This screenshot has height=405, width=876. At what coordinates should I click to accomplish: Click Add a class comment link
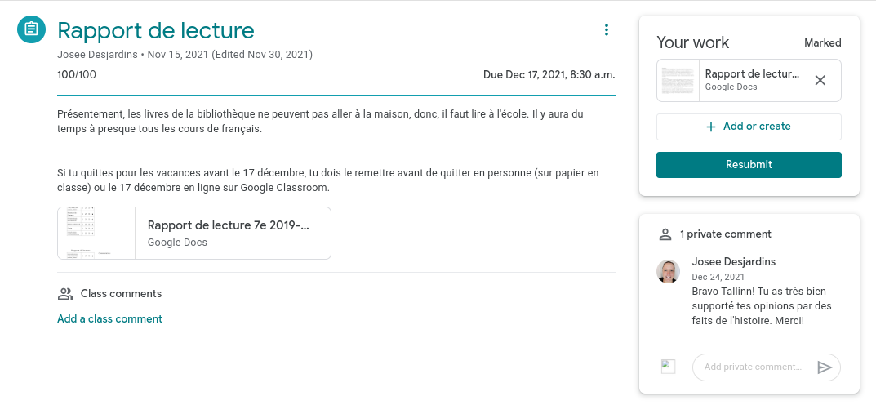pyautogui.click(x=109, y=319)
